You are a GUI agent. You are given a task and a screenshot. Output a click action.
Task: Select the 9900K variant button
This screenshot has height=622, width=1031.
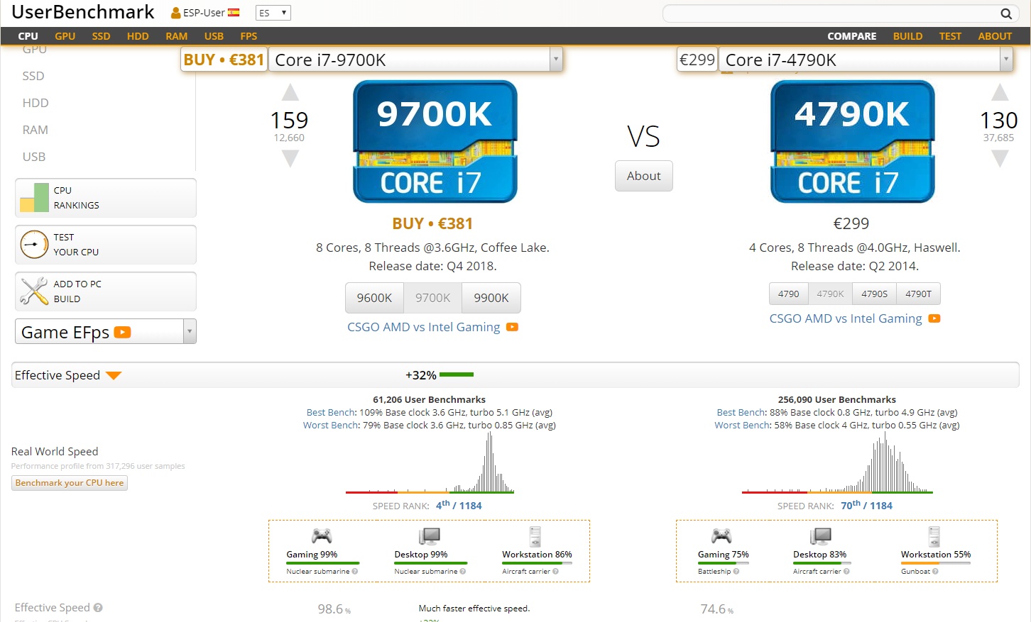(x=491, y=298)
